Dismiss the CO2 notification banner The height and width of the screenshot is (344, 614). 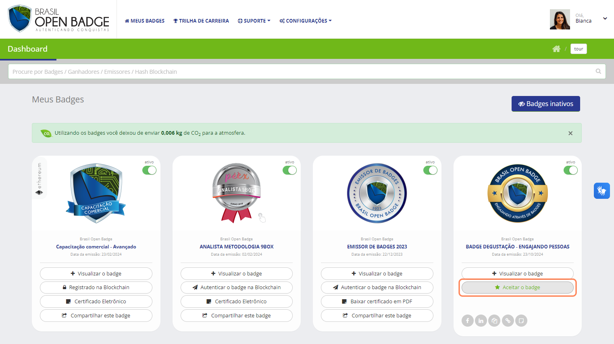coord(570,133)
